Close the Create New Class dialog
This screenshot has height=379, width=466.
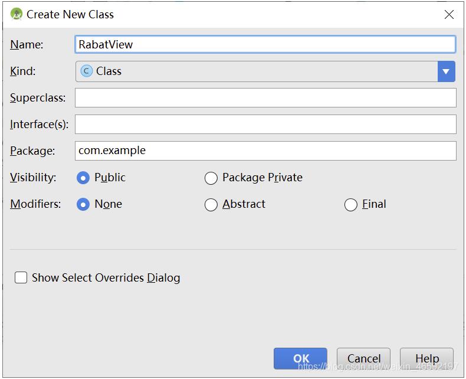pos(449,15)
